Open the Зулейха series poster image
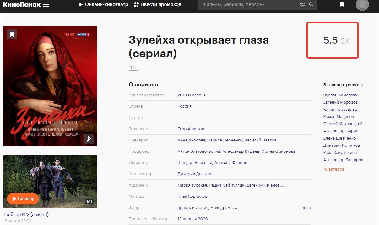Viewport: 379px width, 225px height. pos(50,86)
